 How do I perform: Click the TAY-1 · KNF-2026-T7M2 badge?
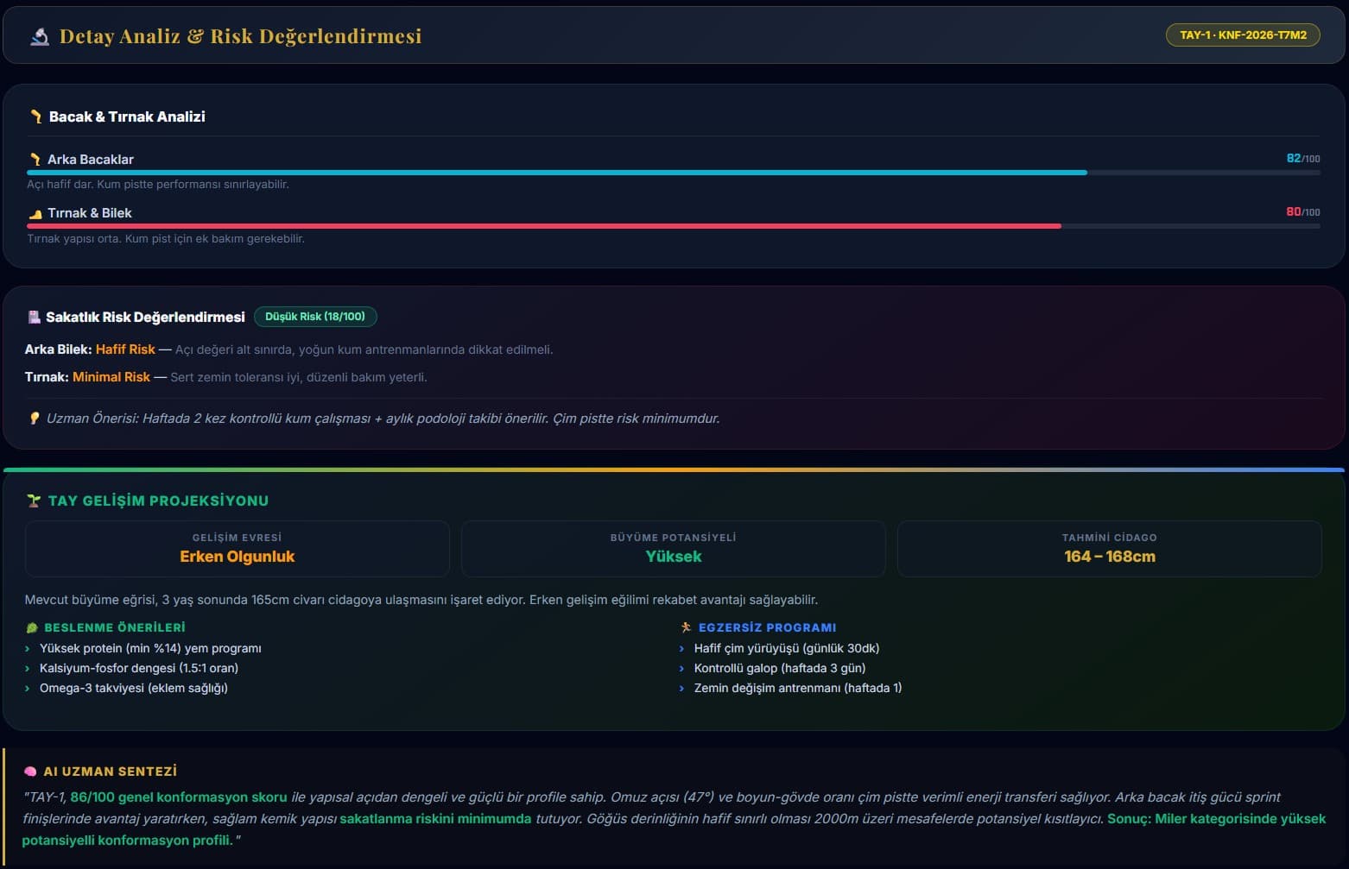(1242, 35)
